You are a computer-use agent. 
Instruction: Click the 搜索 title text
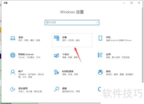coord(65,88)
